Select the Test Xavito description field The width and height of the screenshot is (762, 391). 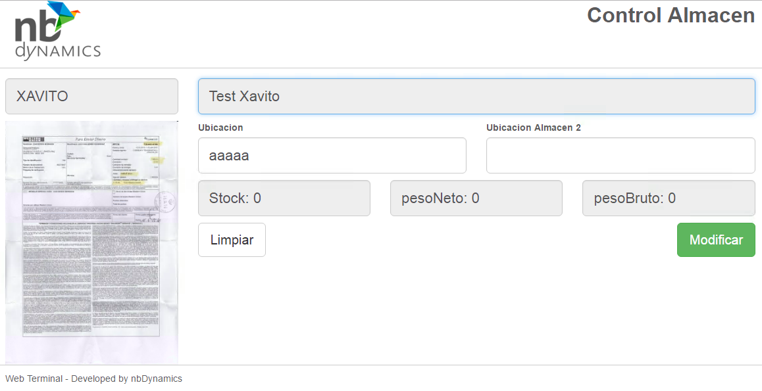pyautogui.click(x=476, y=97)
